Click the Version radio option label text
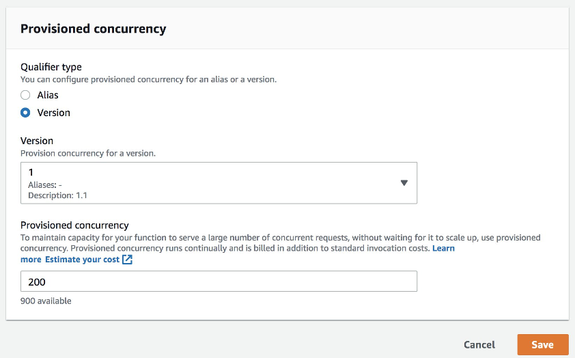The image size is (575, 358). pos(54,113)
